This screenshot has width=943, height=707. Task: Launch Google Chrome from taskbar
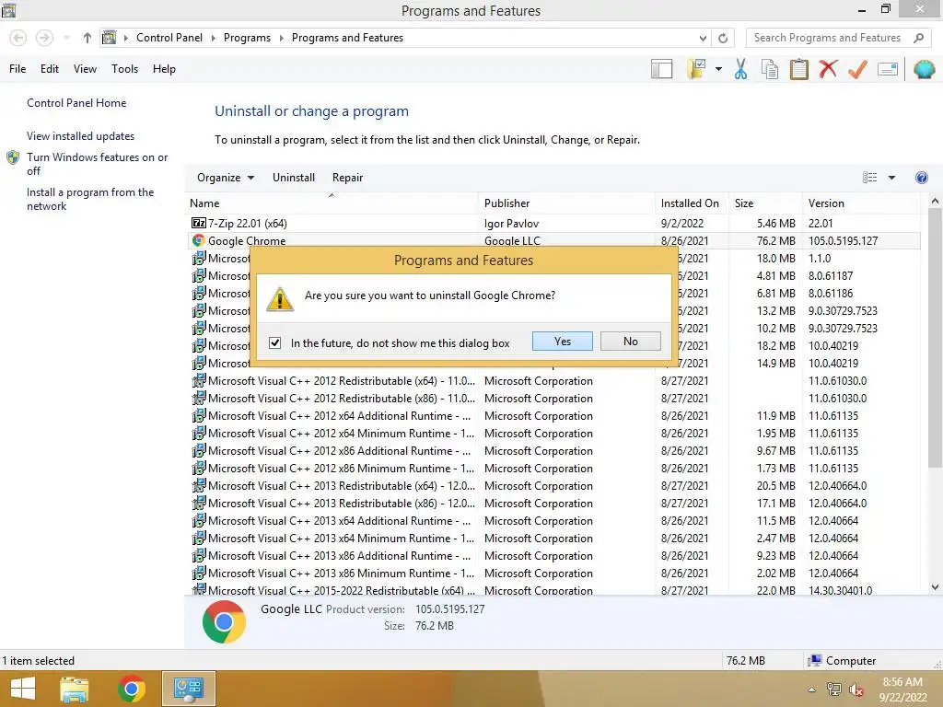click(131, 689)
